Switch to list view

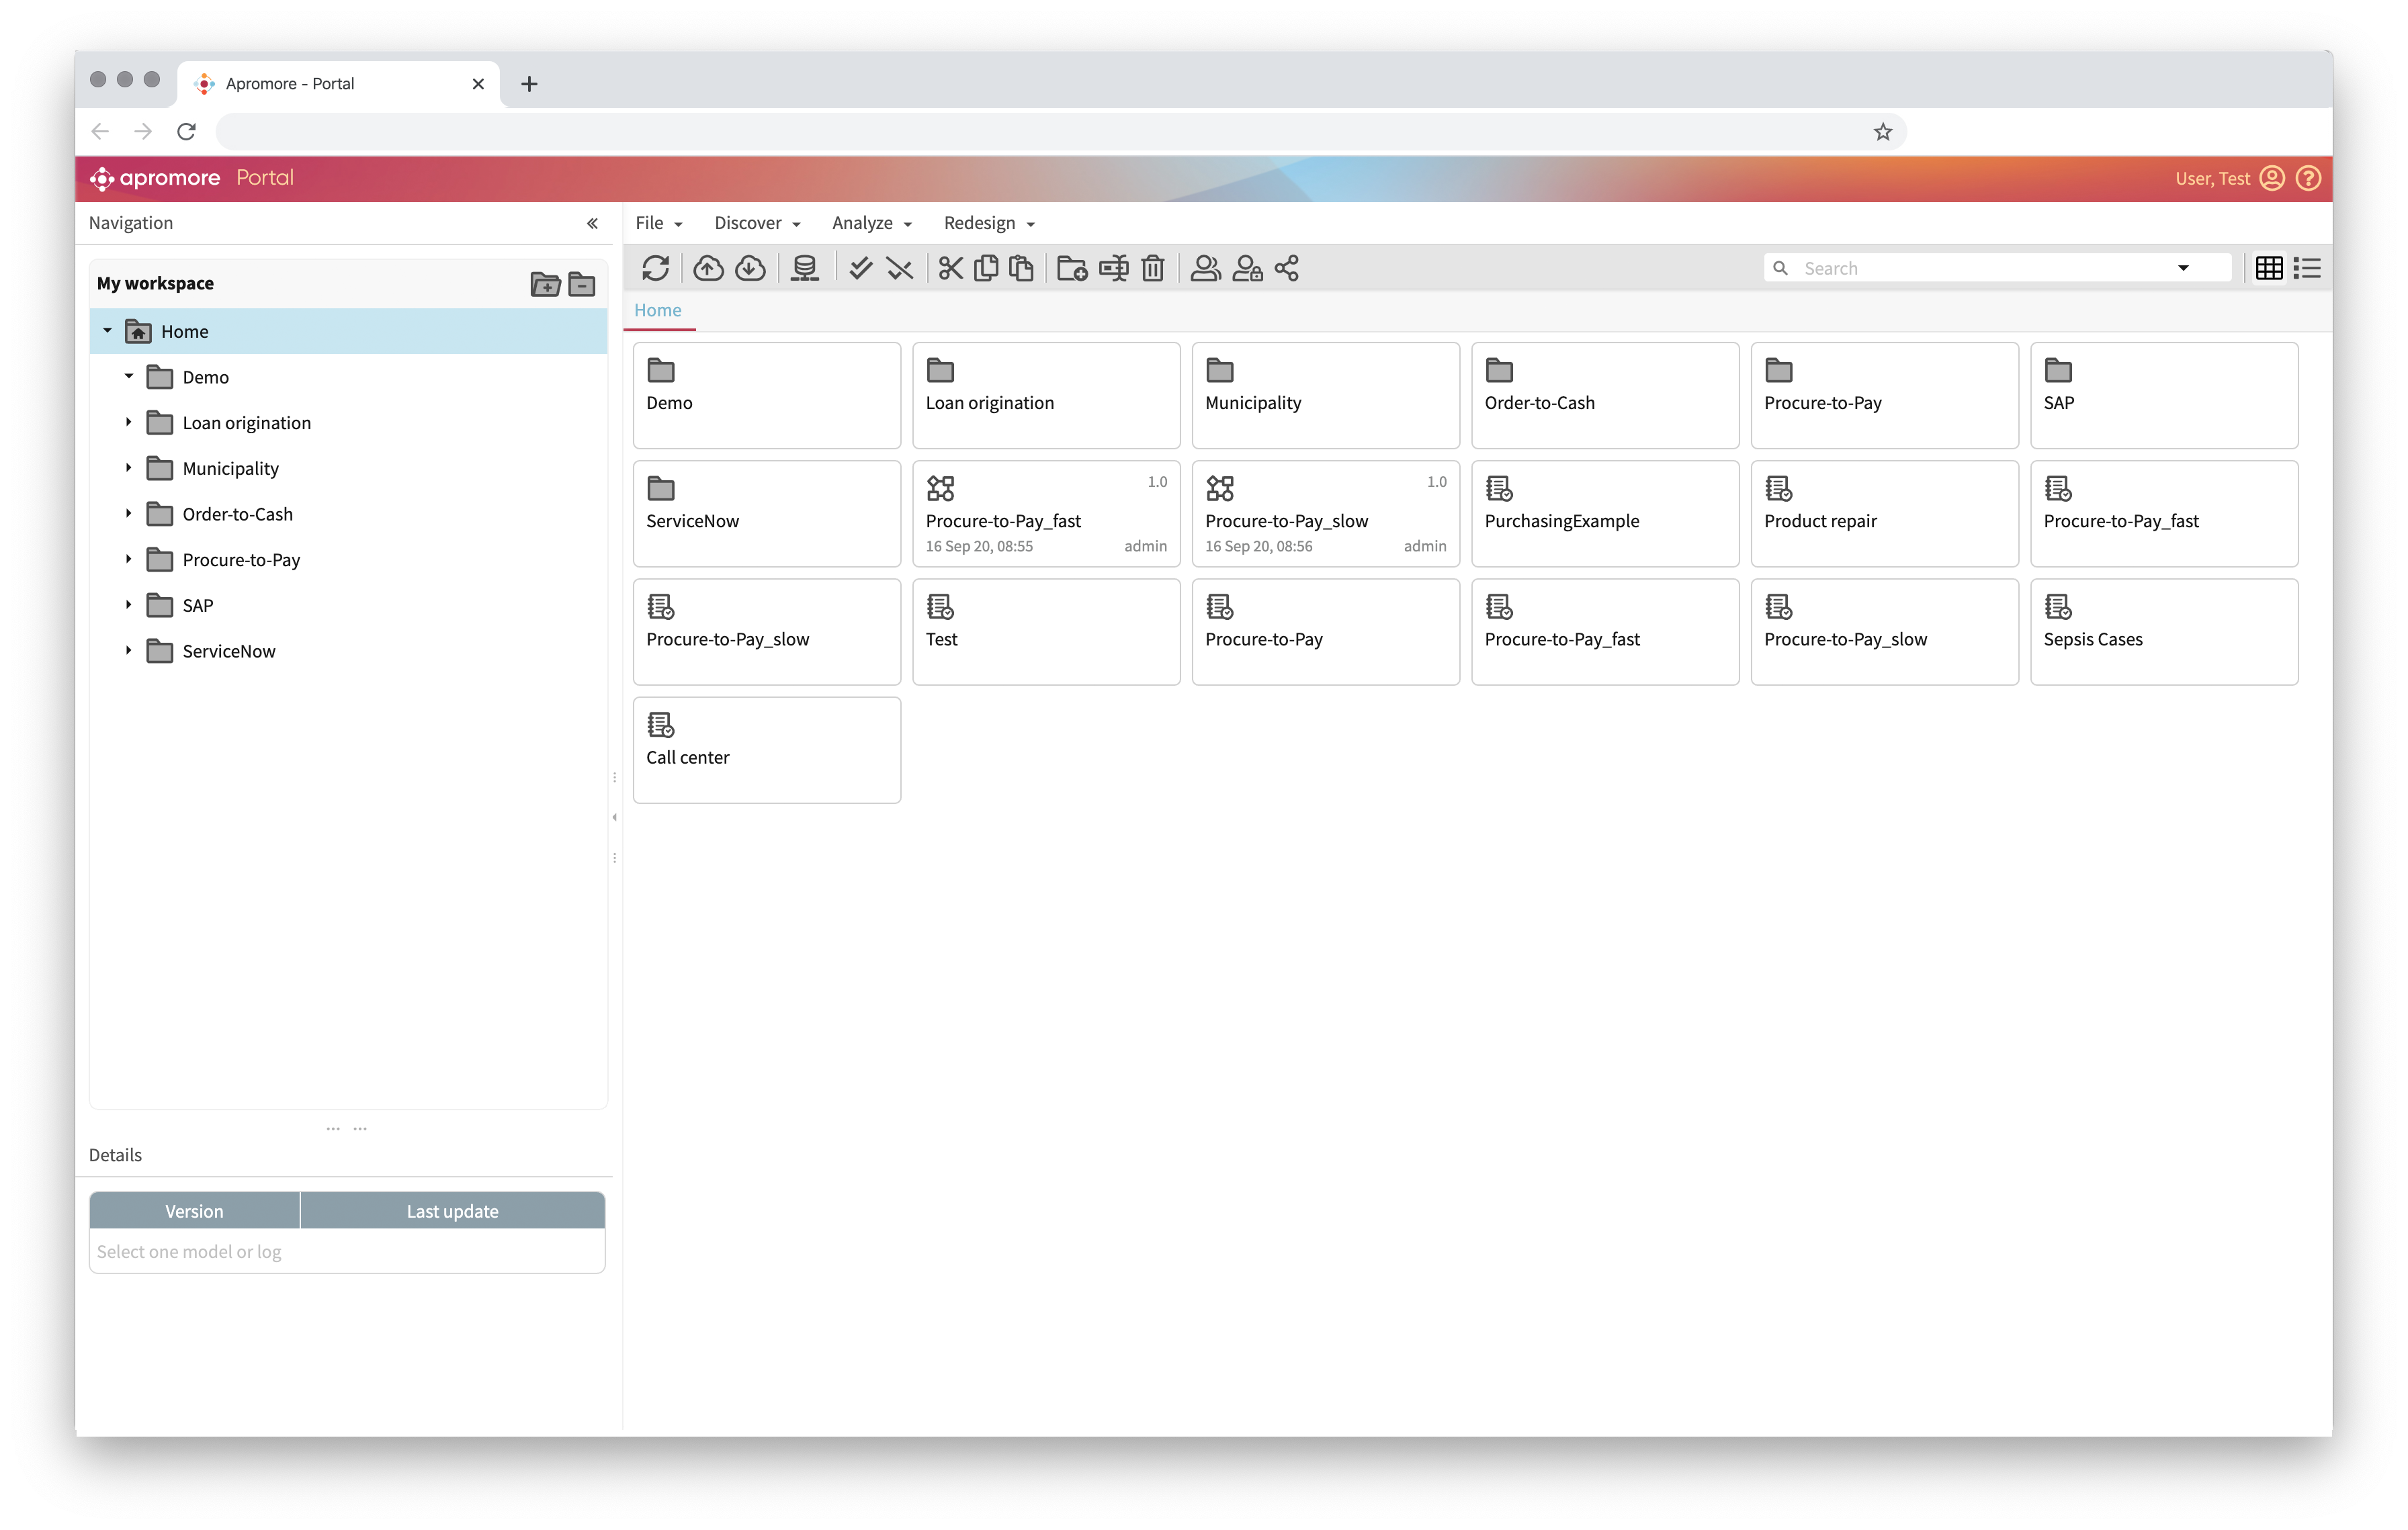[2307, 268]
